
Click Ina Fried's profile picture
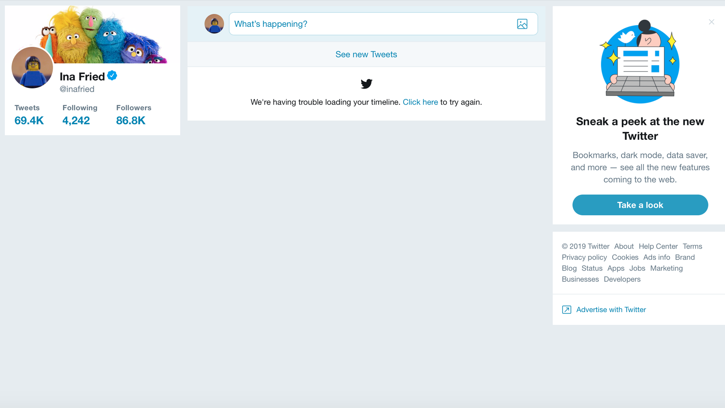[x=32, y=67]
